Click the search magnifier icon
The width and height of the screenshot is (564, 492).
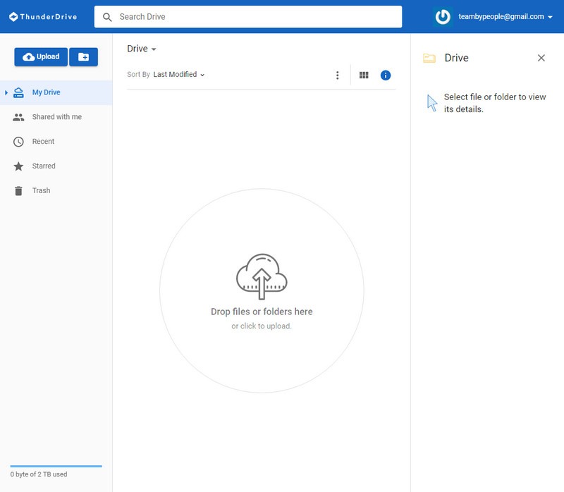[x=107, y=17]
